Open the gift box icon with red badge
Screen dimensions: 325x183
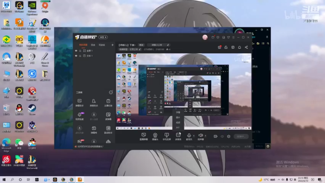[x=219, y=47]
